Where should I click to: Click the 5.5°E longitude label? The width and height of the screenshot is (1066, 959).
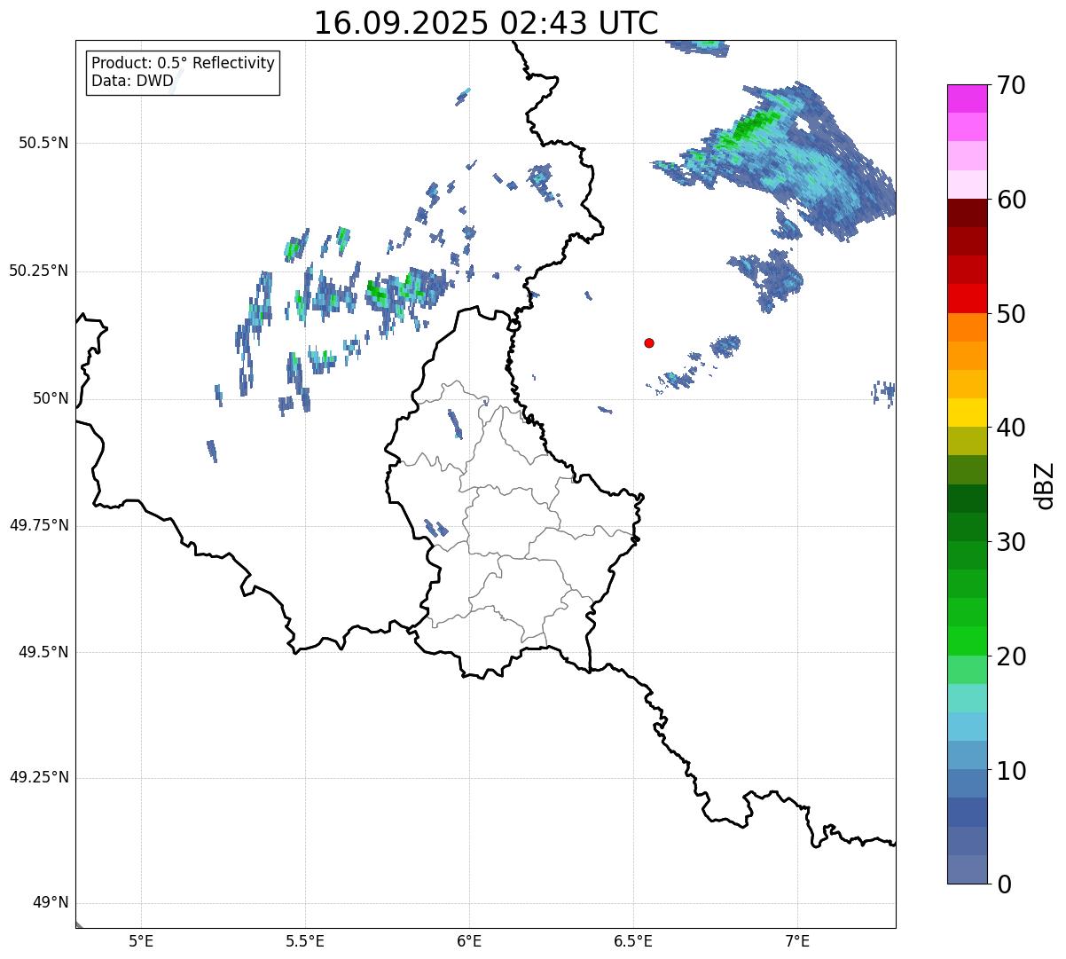click(305, 941)
